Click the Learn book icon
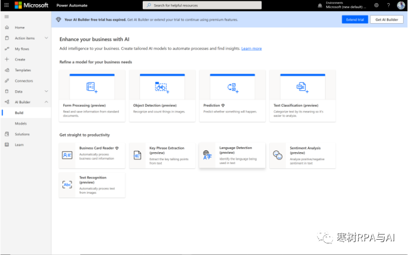The image size is (408, 255). pyautogui.click(x=7, y=145)
